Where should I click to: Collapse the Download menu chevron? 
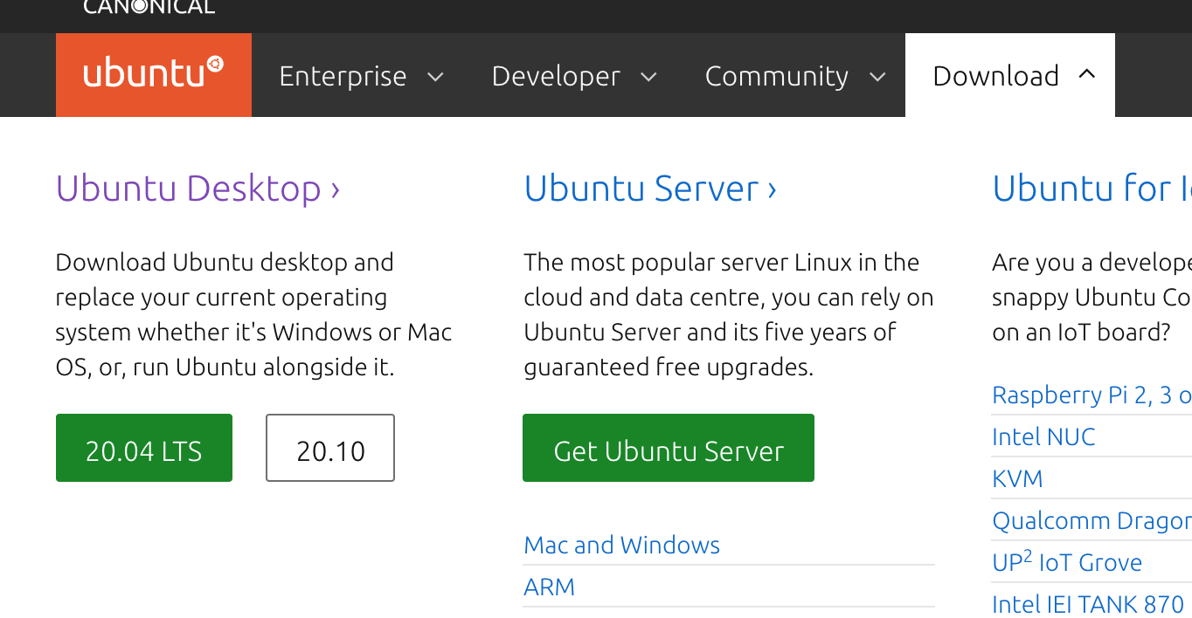click(1087, 75)
